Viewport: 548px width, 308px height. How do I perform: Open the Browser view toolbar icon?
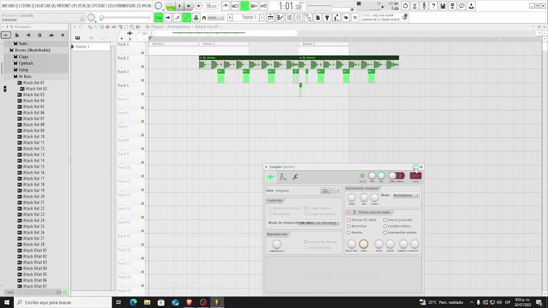click(308, 18)
